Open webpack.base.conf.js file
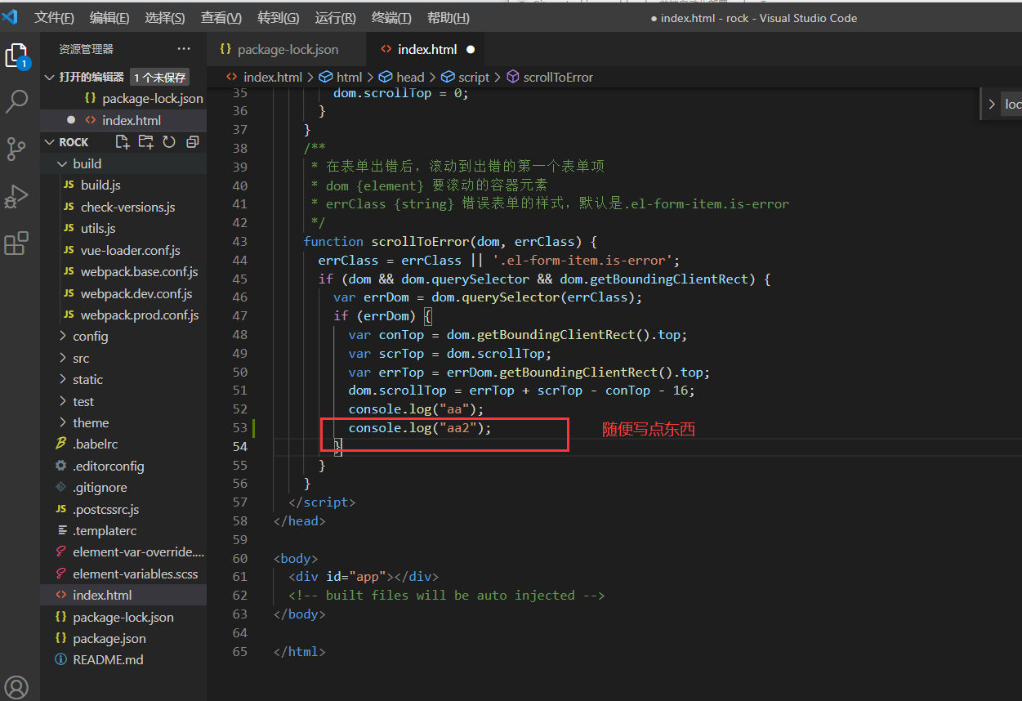 (x=139, y=271)
